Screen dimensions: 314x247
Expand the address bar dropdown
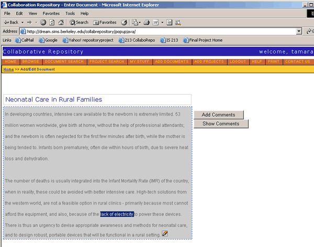pos(299,31)
